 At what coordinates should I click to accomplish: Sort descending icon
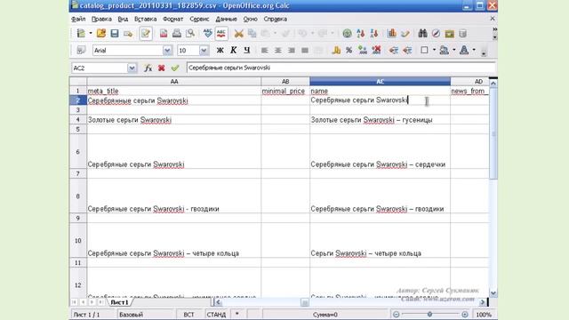click(374, 34)
